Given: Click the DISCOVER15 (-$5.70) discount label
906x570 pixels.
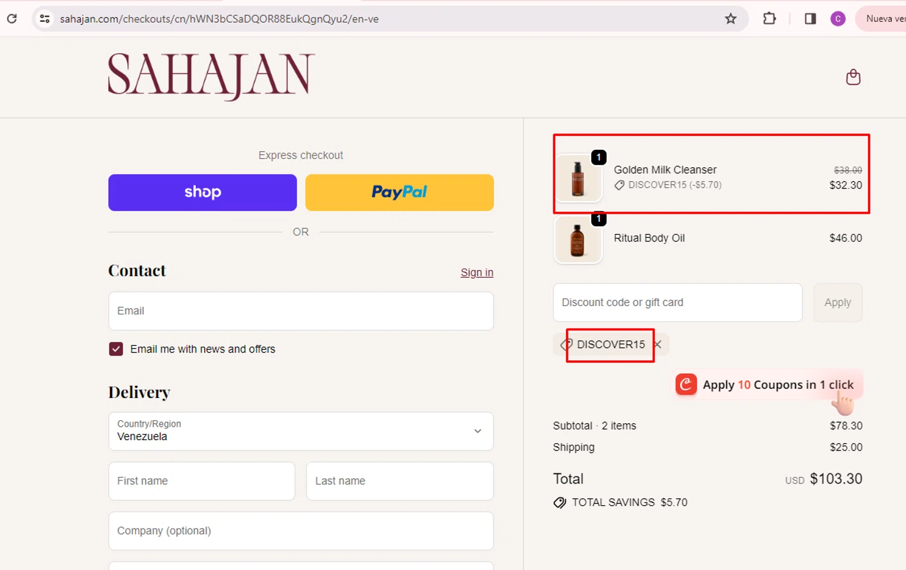Looking at the screenshot, I should (x=668, y=185).
